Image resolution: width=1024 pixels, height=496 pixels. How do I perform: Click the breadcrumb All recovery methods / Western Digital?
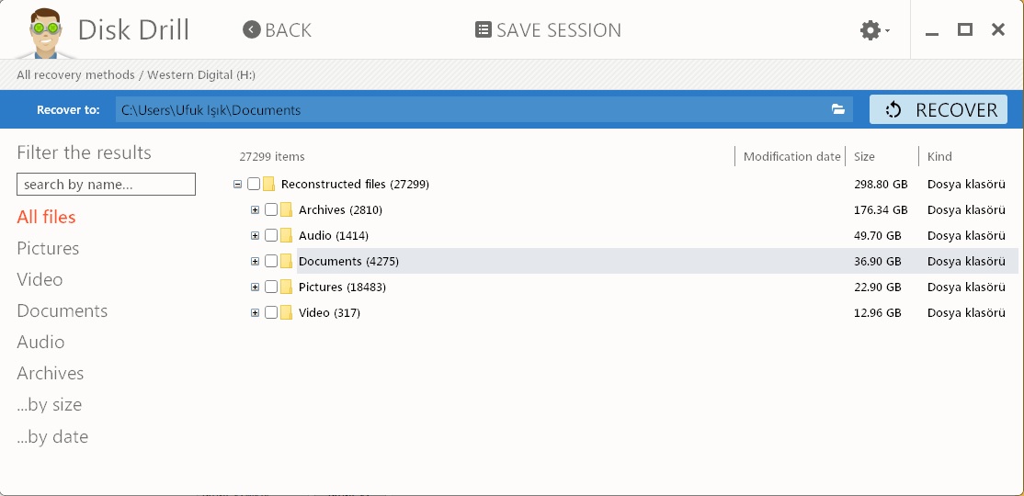136,75
